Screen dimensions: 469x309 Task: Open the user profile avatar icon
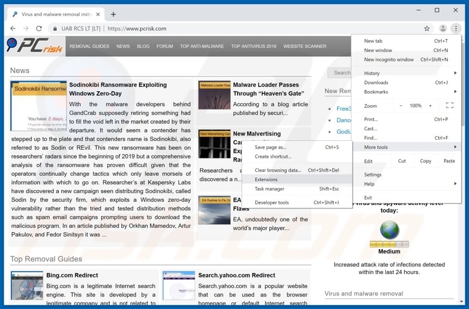pos(443,28)
